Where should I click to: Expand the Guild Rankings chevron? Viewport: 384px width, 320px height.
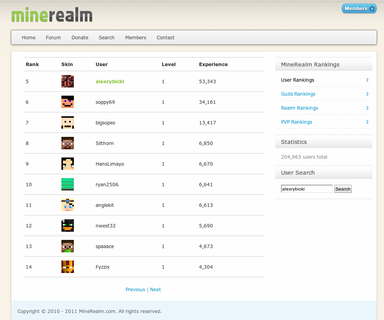[367, 94]
